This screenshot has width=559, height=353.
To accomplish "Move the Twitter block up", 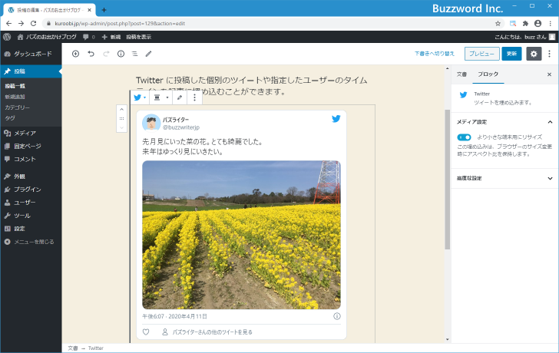I will point(121,110).
